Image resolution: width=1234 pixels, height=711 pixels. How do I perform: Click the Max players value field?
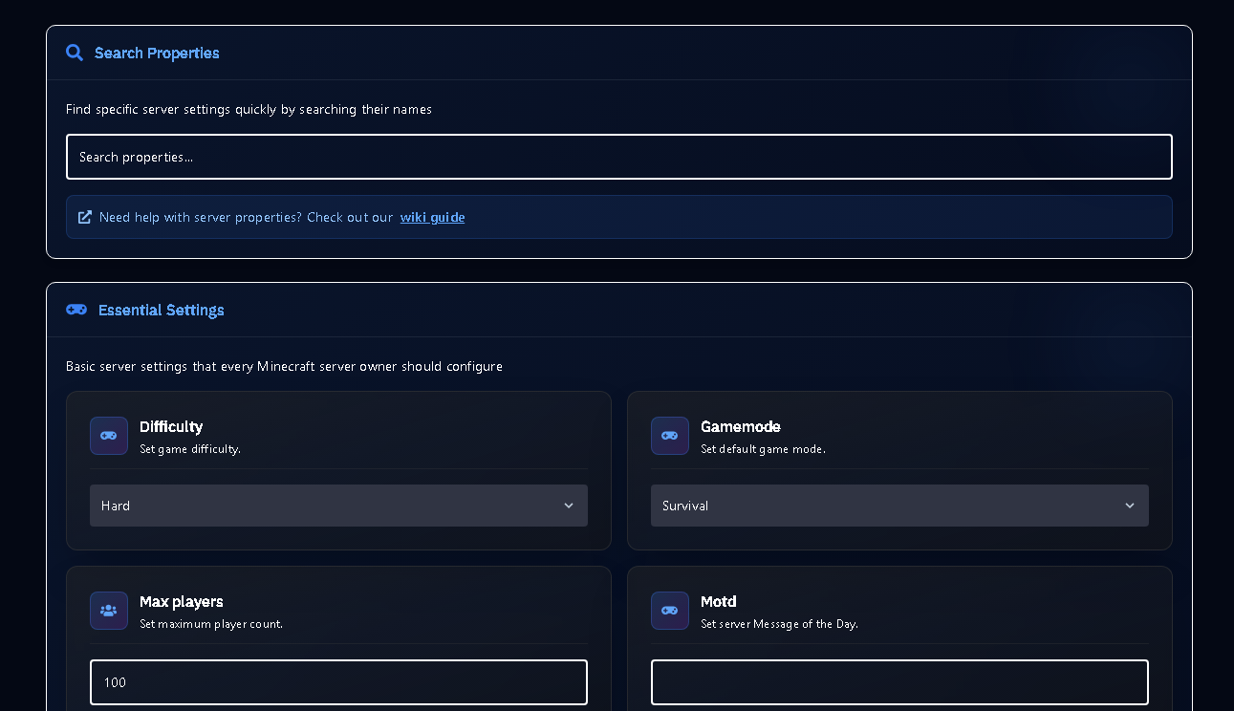pos(338,681)
